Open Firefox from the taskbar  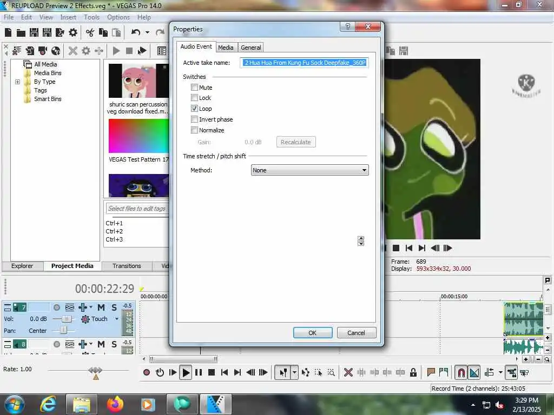tap(115, 404)
